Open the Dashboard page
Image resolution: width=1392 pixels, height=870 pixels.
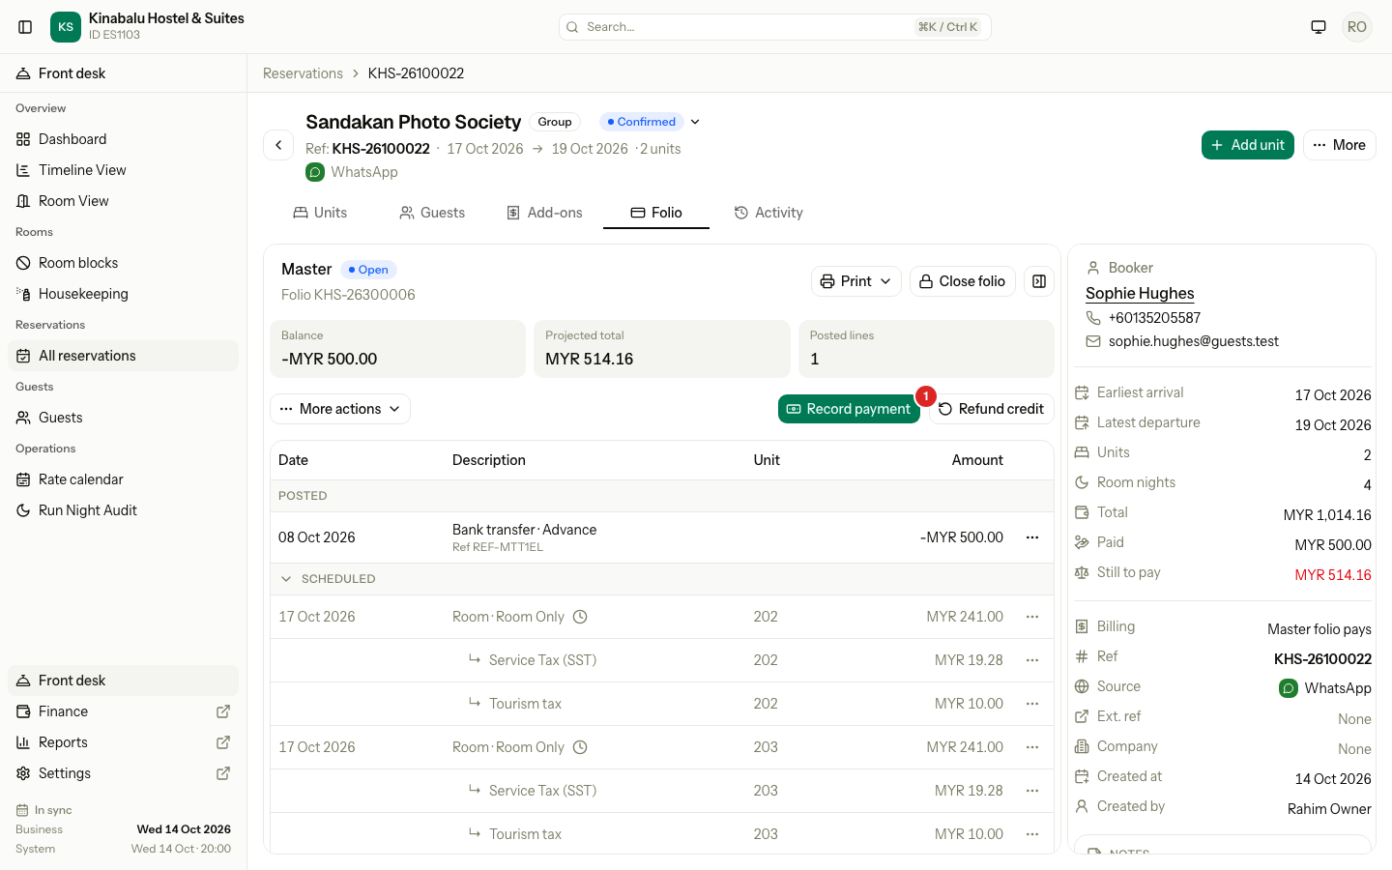click(x=124, y=139)
